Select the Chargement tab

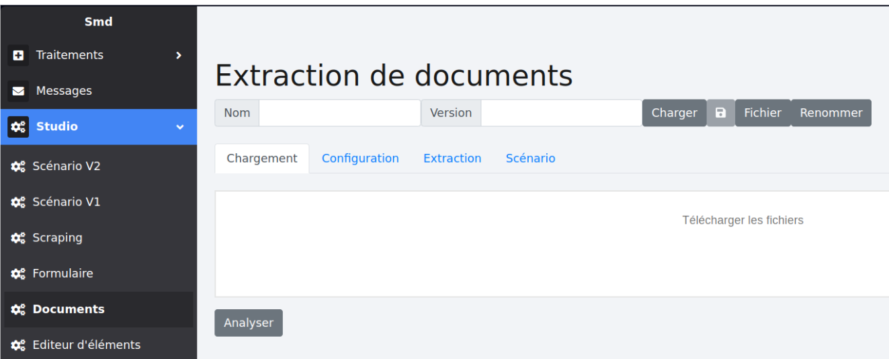[262, 159]
